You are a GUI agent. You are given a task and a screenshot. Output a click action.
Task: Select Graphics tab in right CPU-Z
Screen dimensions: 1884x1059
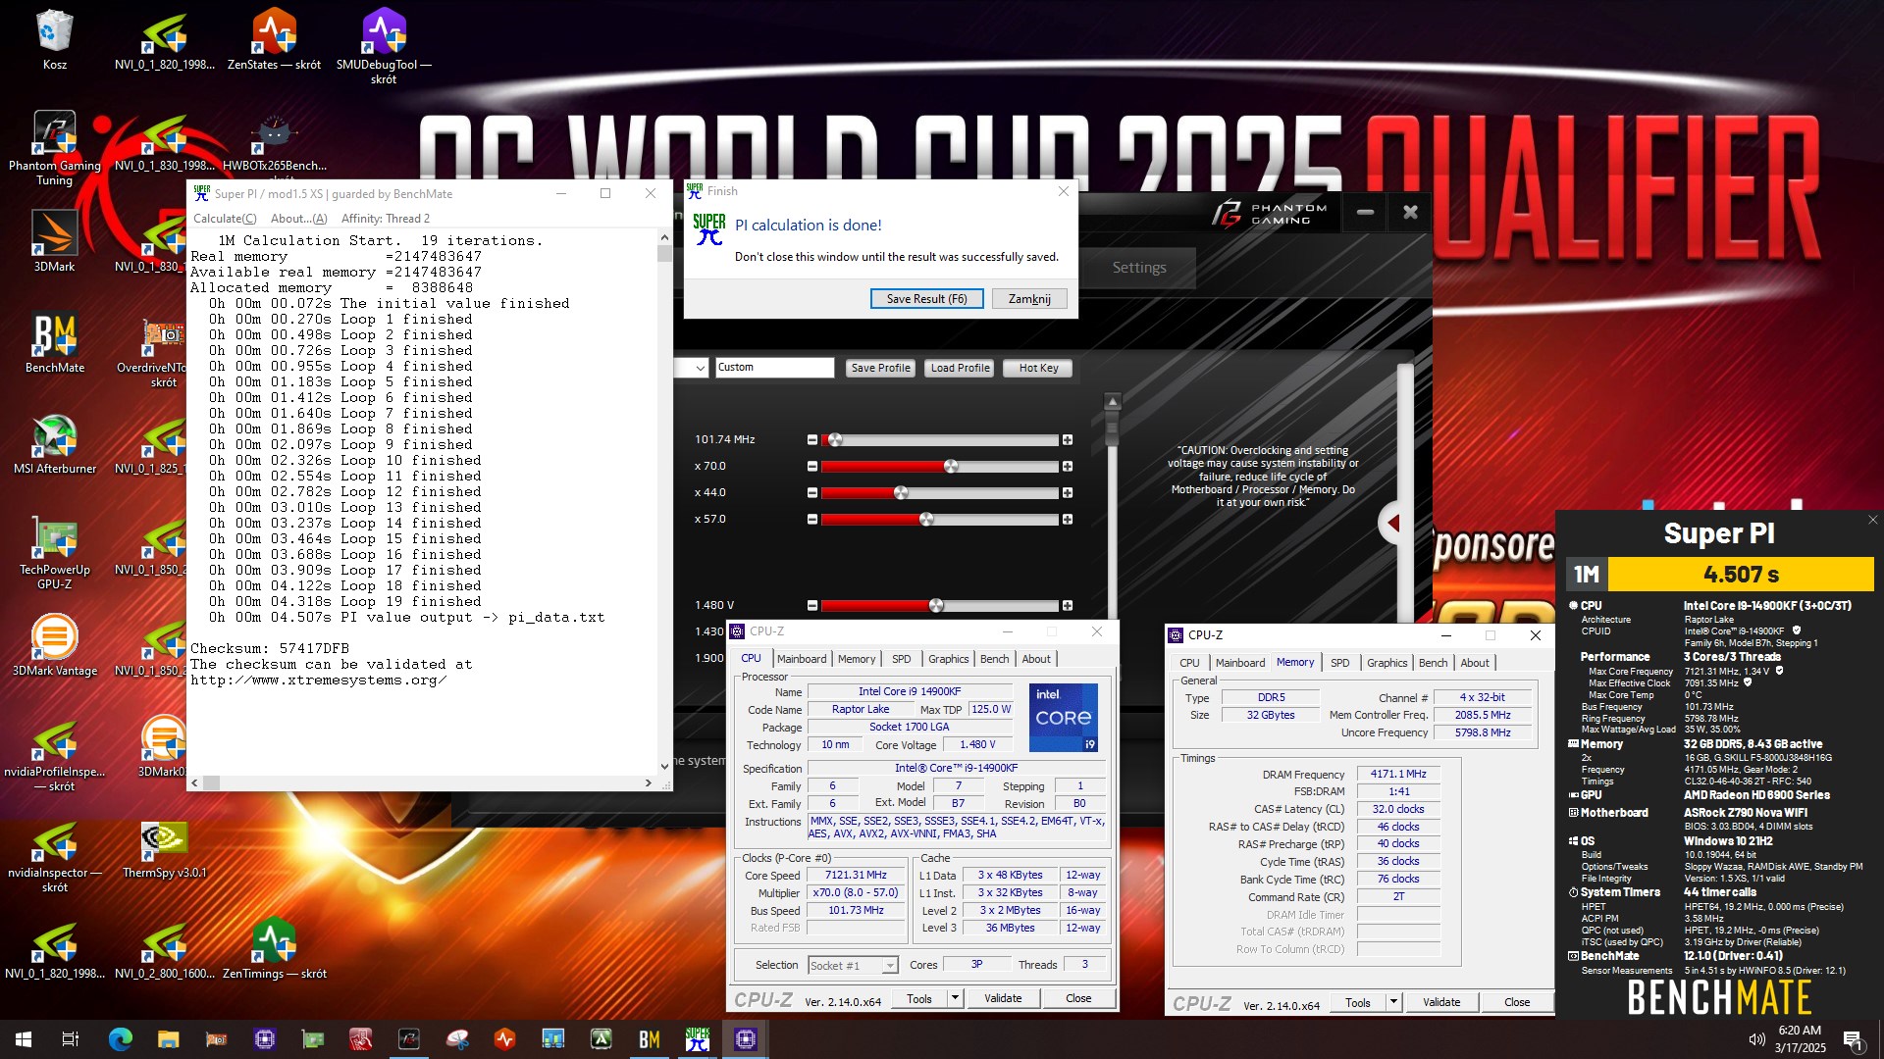click(x=1387, y=663)
